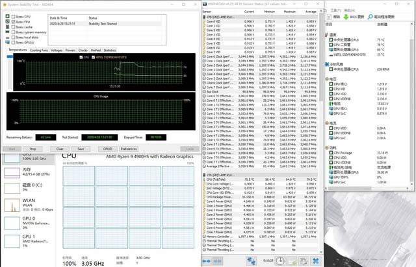
Task: Select the Memory Controller clock row
Action: point(260,237)
